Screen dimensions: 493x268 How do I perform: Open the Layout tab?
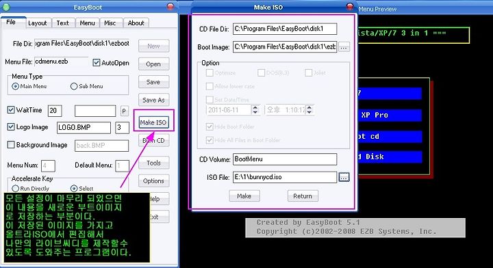38,23
